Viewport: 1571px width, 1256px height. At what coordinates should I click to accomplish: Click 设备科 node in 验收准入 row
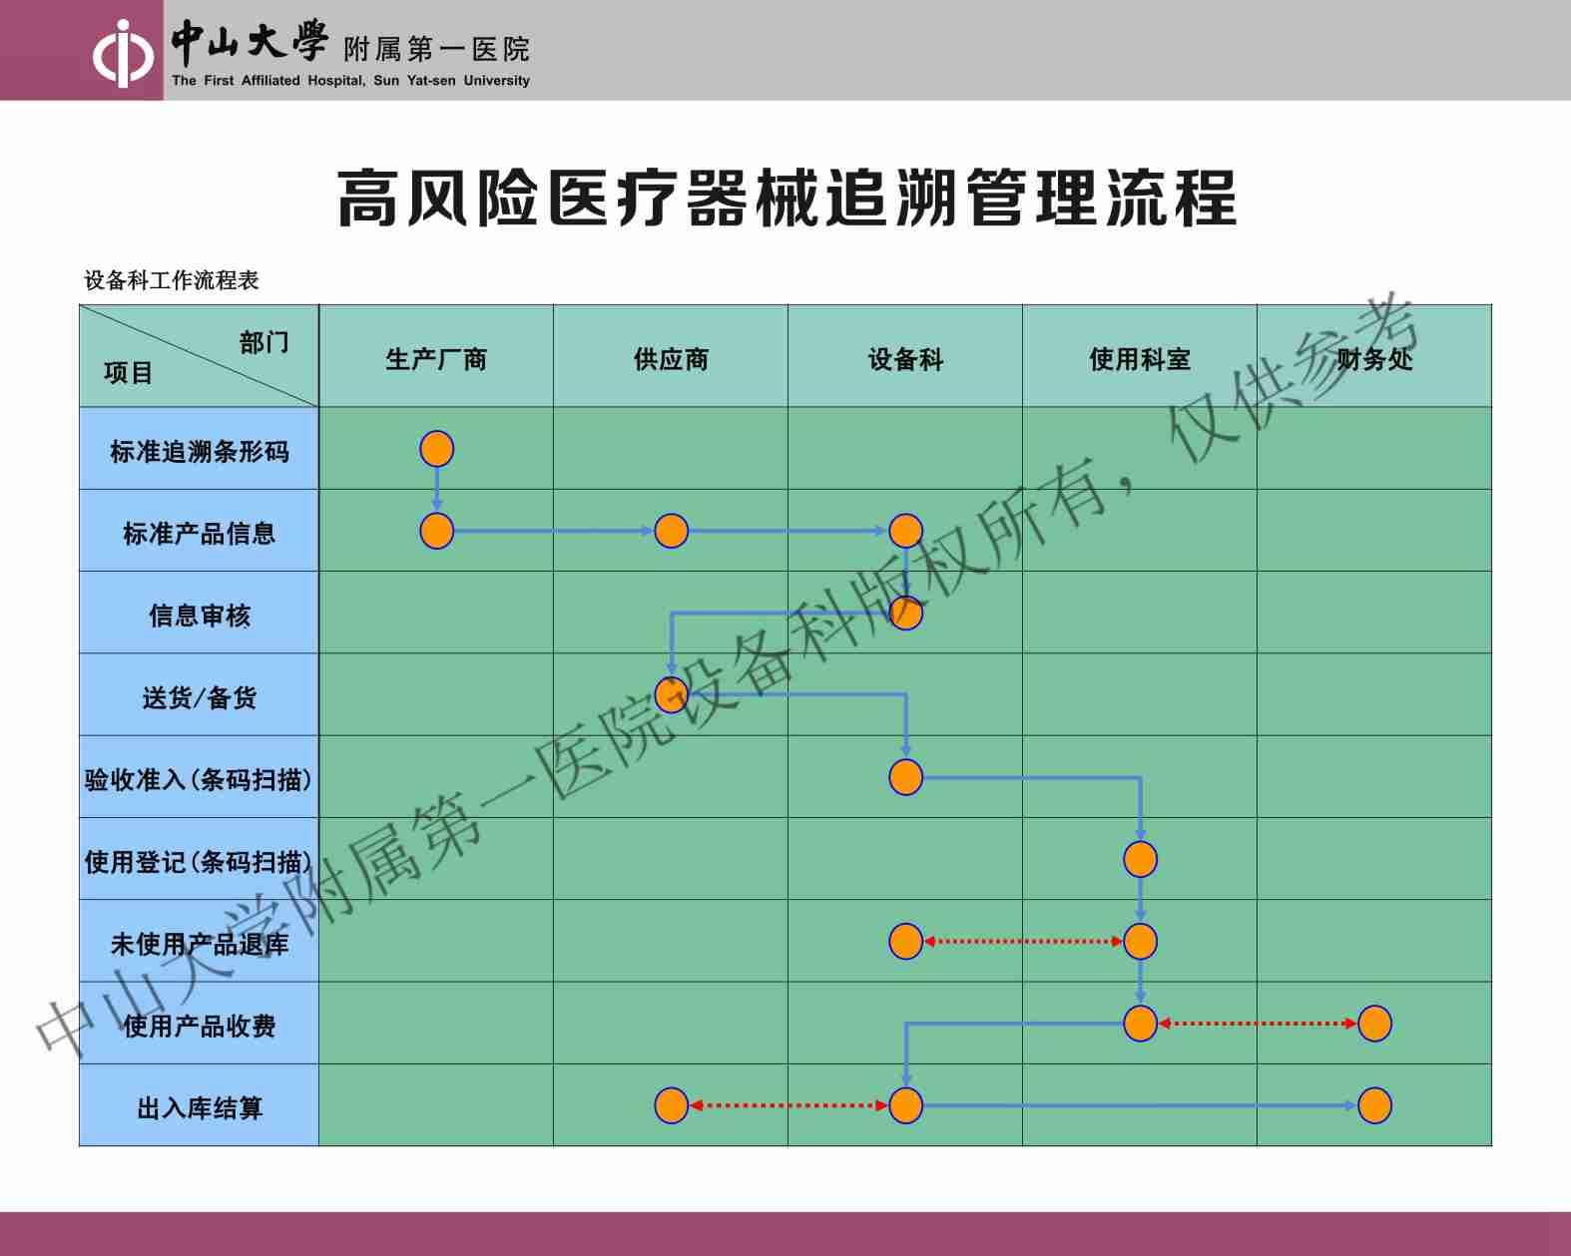tap(905, 777)
